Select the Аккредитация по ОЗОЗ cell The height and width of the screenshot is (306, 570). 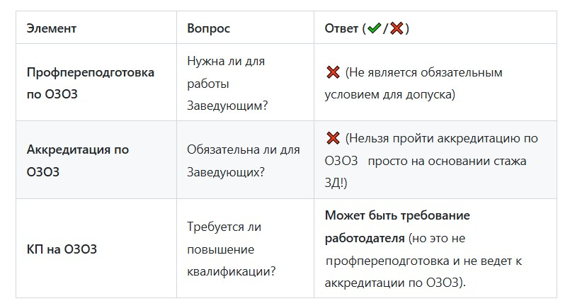[77, 160]
